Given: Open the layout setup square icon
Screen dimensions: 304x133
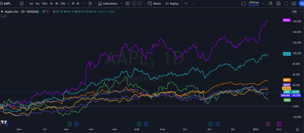Looking at the screenshot, I should (243, 4).
